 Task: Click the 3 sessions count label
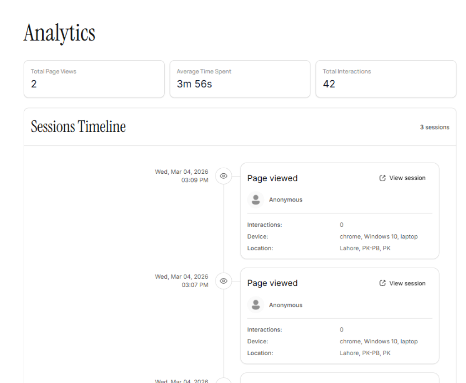tap(435, 127)
